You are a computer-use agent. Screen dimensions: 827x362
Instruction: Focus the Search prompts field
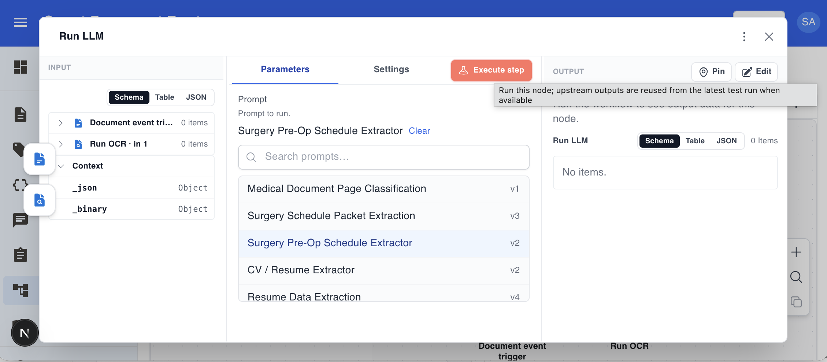384,157
